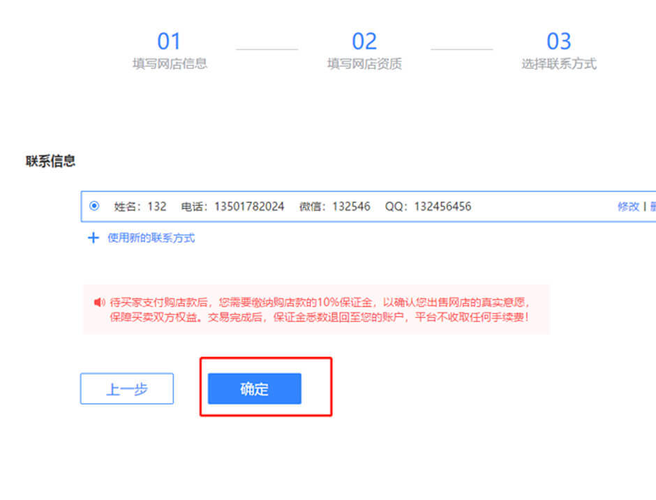Click the blue 确定 confirm button
Image resolution: width=656 pixels, height=500 pixels.
(x=254, y=388)
